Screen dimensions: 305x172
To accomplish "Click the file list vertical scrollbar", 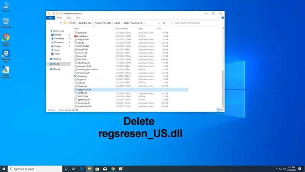I will pyautogui.click(x=223, y=76).
